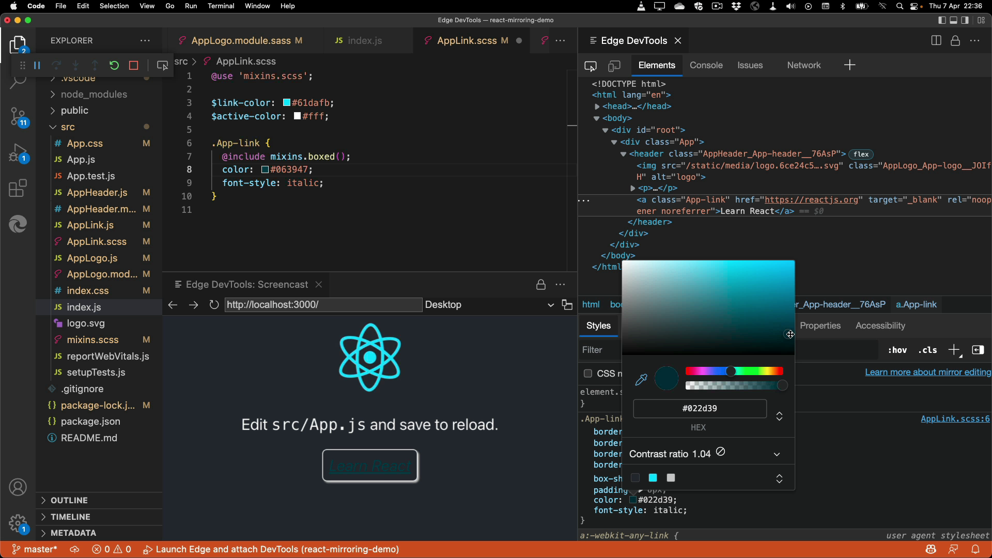
Task: Toggle the CSS mirroring checkbox
Action: 588,373
